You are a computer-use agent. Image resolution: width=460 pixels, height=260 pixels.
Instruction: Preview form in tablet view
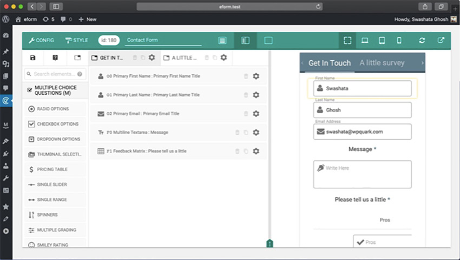(x=382, y=41)
